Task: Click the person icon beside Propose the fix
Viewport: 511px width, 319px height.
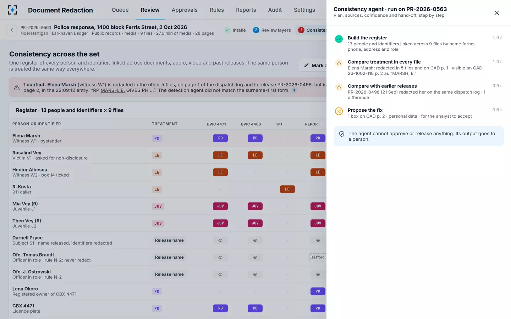Action: [339, 111]
